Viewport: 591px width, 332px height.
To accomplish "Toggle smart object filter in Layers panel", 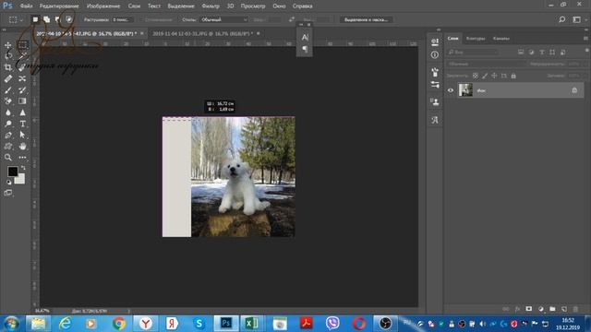I will (x=562, y=53).
